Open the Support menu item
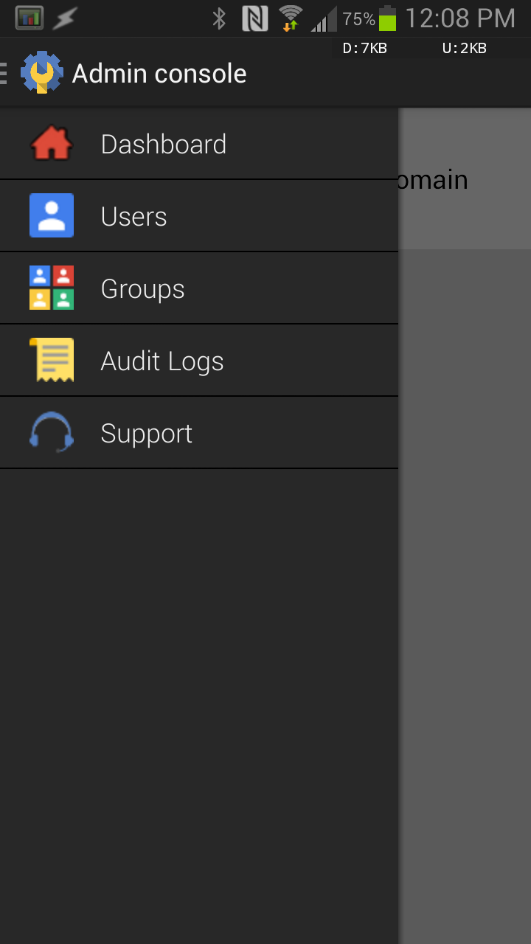The width and height of the screenshot is (531, 944). click(x=199, y=432)
